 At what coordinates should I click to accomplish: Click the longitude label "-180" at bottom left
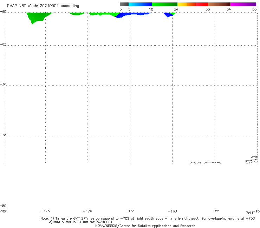pyautogui.click(x=4, y=211)
